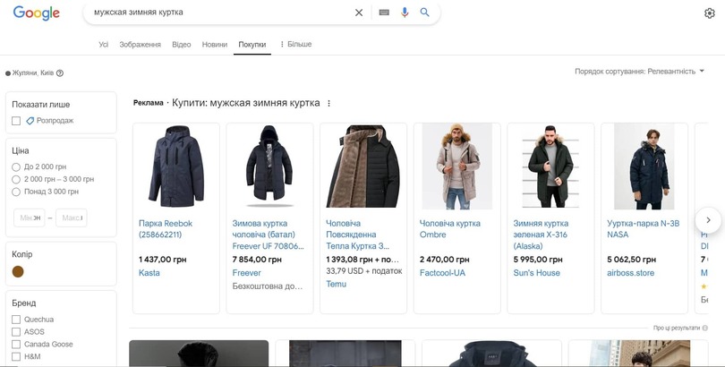Open Зимова куртка чоловіча Freever link

pyautogui.click(x=269, y=235)
